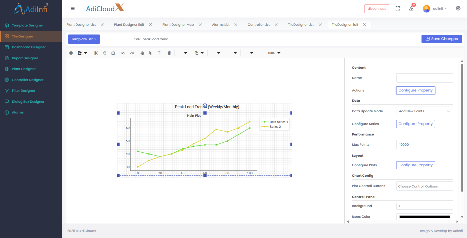Open the settings gear icon
The height and width of the screenshot is (238, 467).
[458, 8]
